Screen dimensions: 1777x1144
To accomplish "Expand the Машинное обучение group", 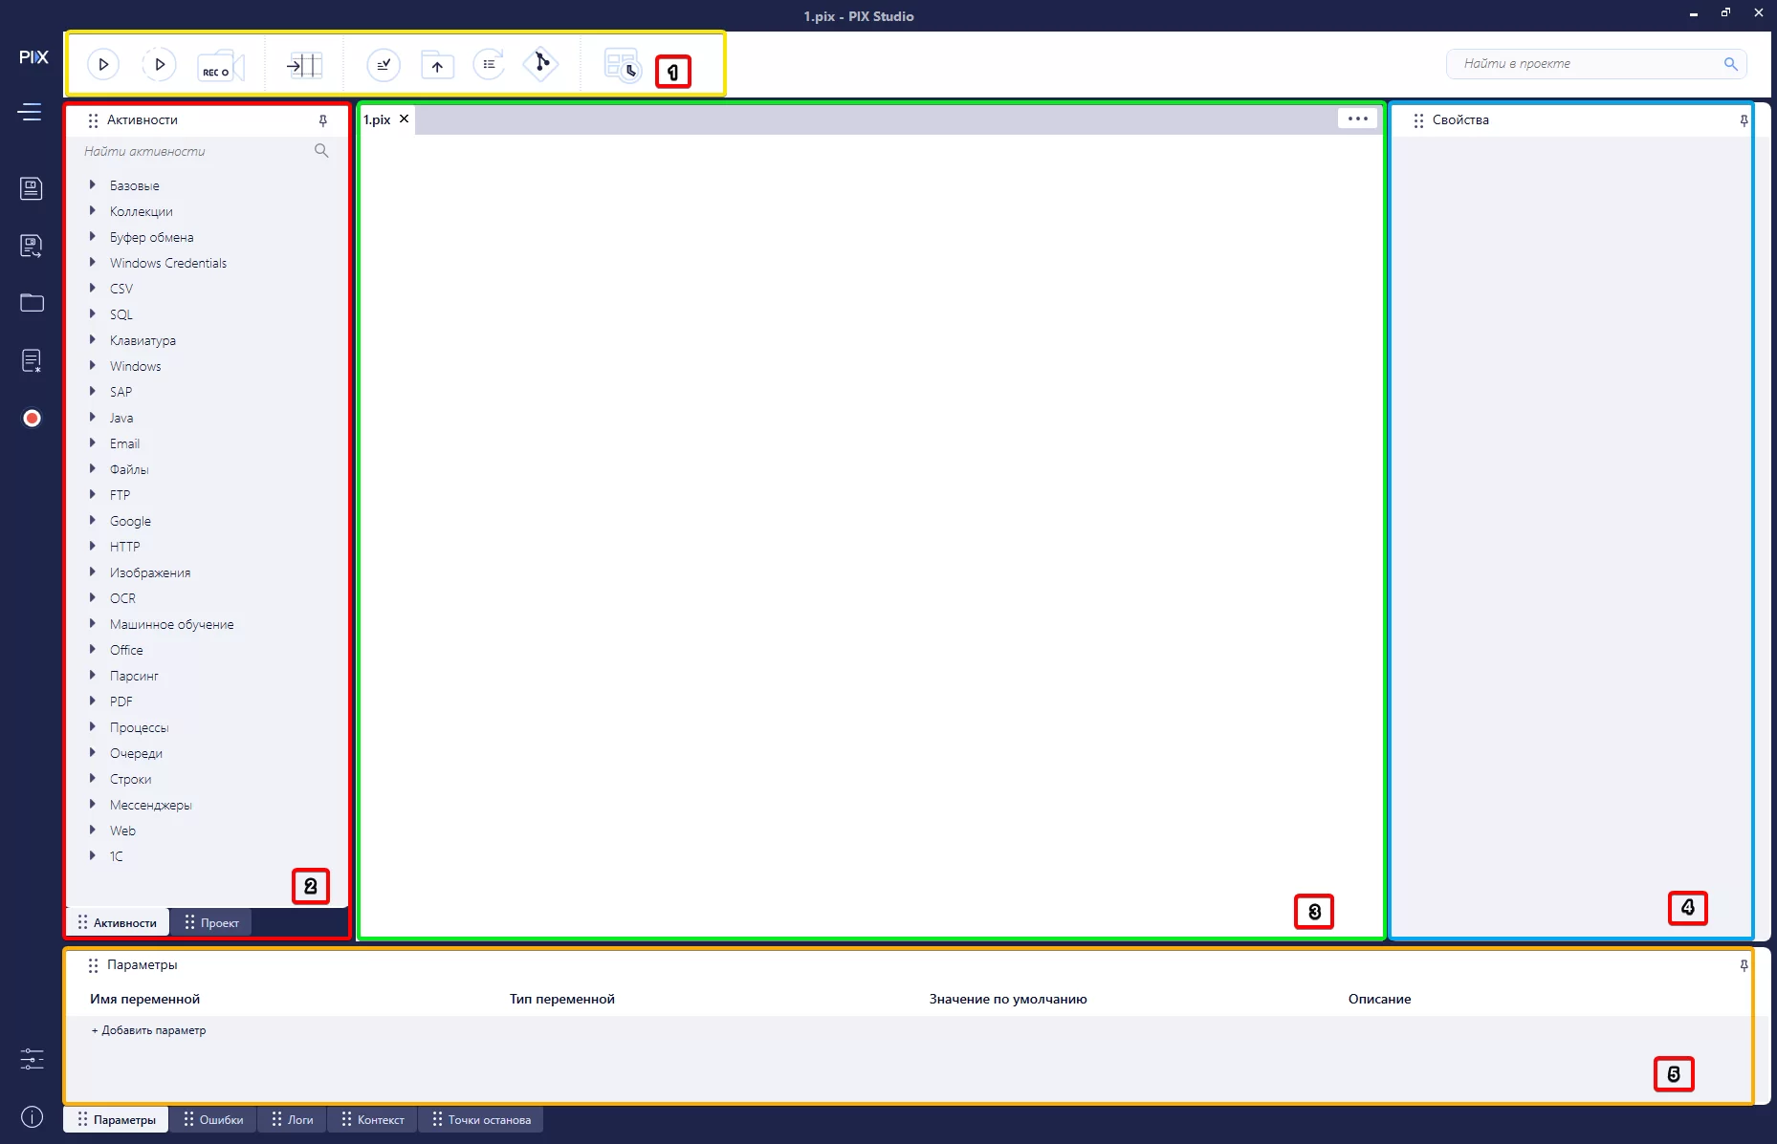I will click(93, 623).
